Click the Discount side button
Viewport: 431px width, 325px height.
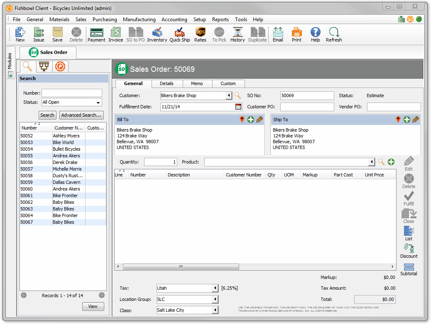tap(409, 251)
